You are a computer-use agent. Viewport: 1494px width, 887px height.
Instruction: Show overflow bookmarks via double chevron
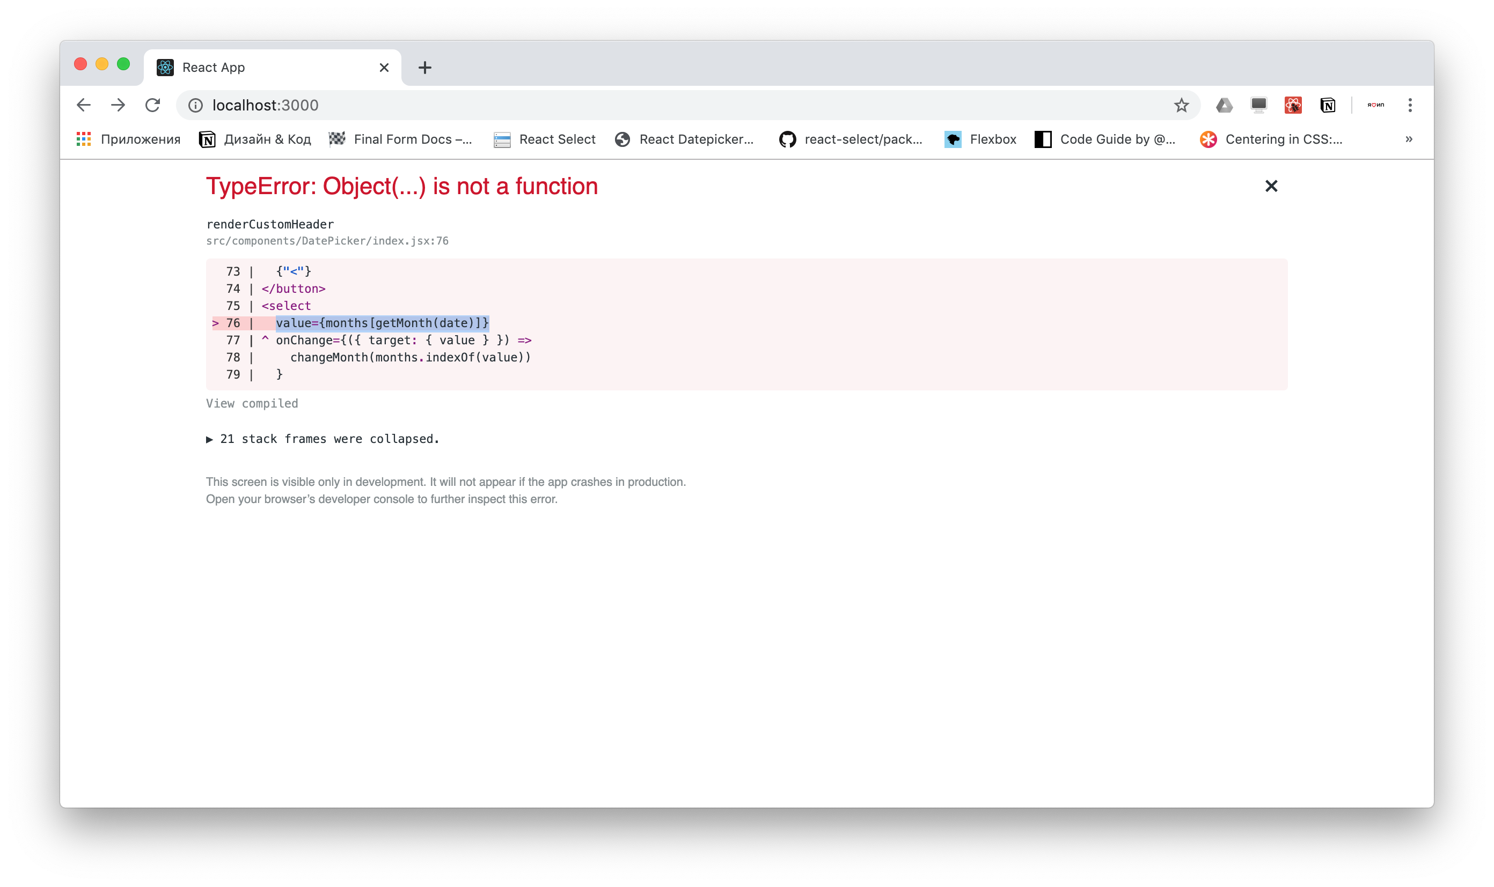[x=1409, y=139]
